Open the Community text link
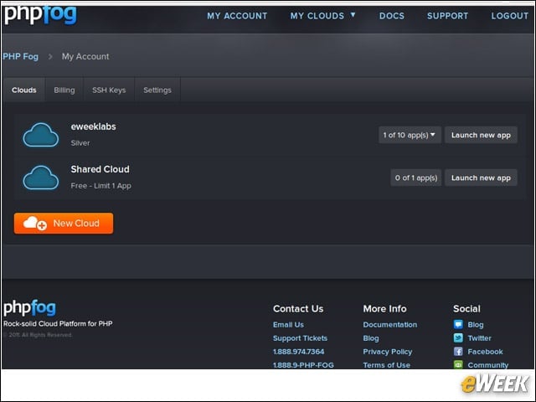This screenshot has width=536, height=402. click(x=487, y=365)
